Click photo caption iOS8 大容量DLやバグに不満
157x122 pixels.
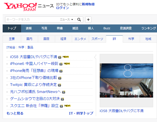pos(122,111)
